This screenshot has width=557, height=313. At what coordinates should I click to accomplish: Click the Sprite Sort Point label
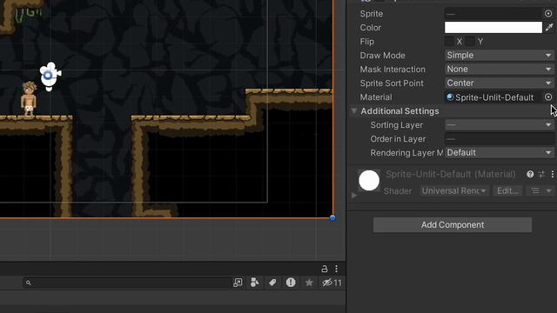(392, 83)
